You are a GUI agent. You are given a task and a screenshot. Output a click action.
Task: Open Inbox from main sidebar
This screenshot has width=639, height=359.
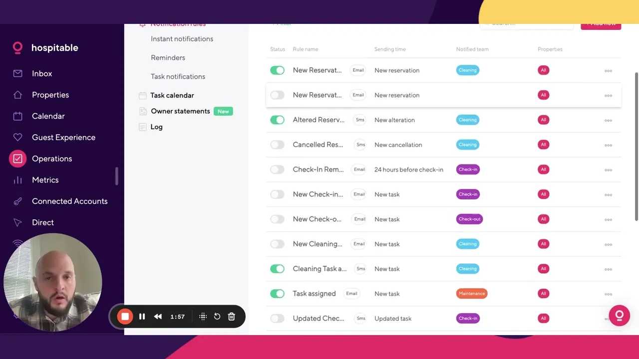pyautogui.click(x=42, y=73)
